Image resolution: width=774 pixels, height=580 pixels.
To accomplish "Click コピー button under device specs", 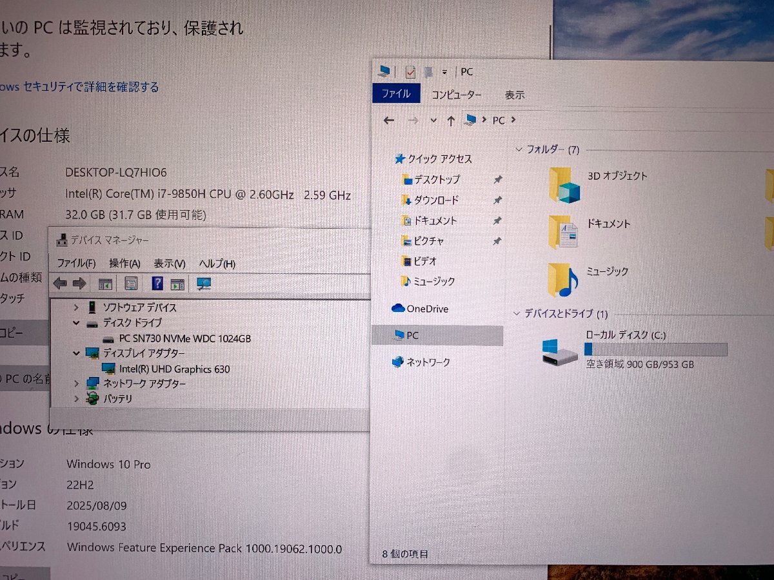I will click(24, 333).
